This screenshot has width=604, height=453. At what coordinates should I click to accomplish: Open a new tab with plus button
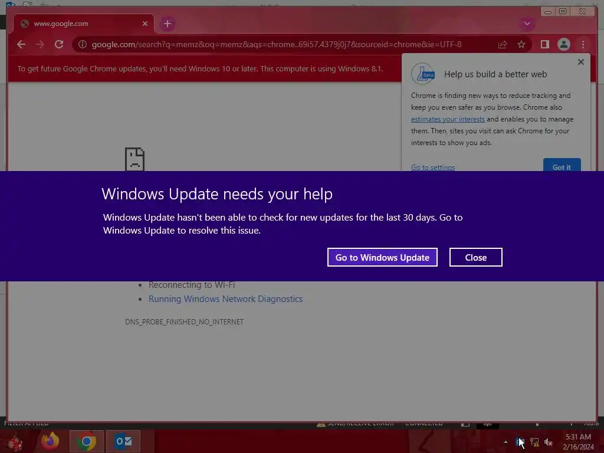point(167,24)
